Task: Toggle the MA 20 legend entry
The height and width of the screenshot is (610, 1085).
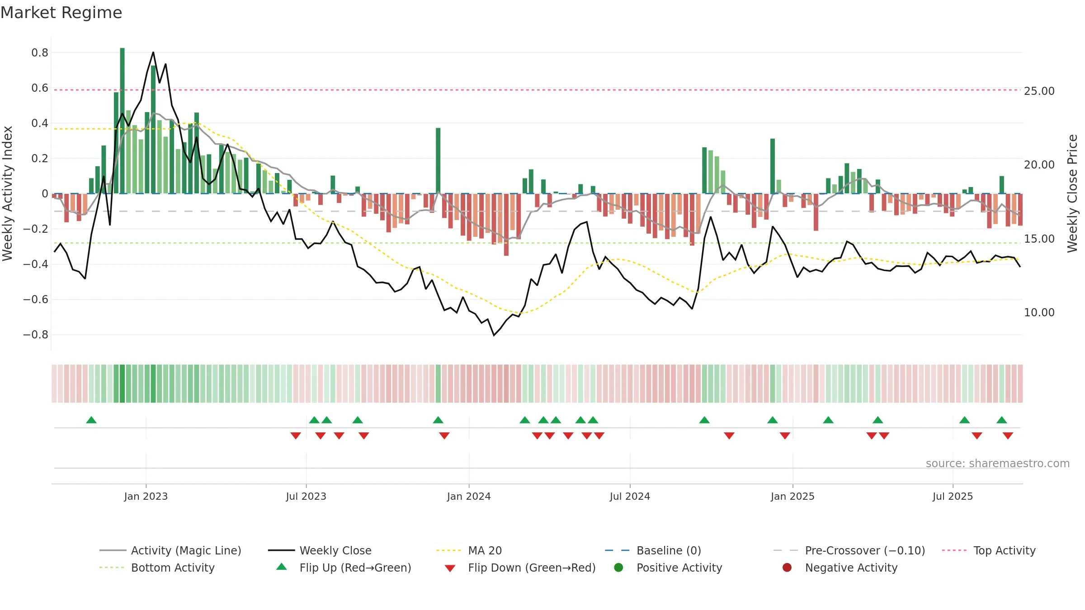Action: (x=469, y=550)
